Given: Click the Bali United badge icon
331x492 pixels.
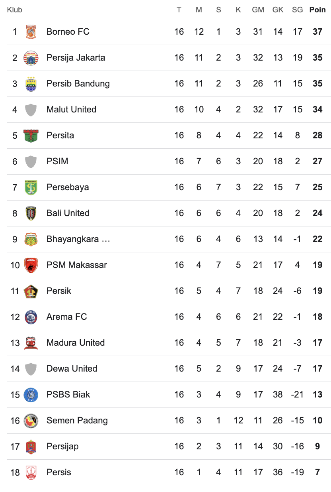Looking at the screenshot, I should 31,213.
